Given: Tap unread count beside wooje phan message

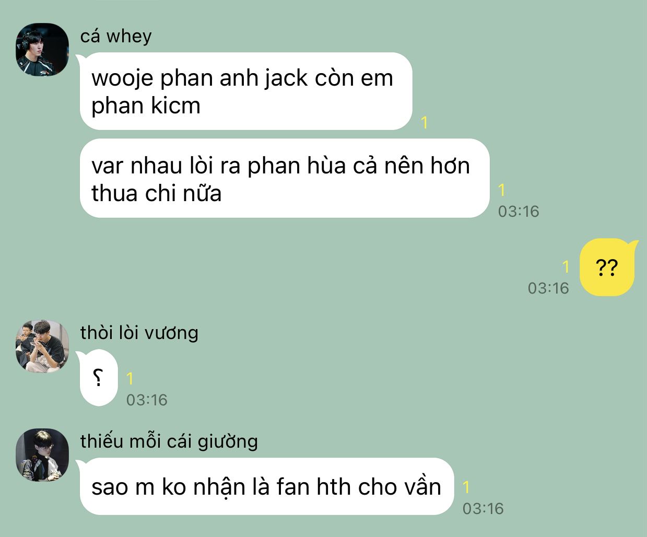Looking at the screenshot, I should (425, 122).
